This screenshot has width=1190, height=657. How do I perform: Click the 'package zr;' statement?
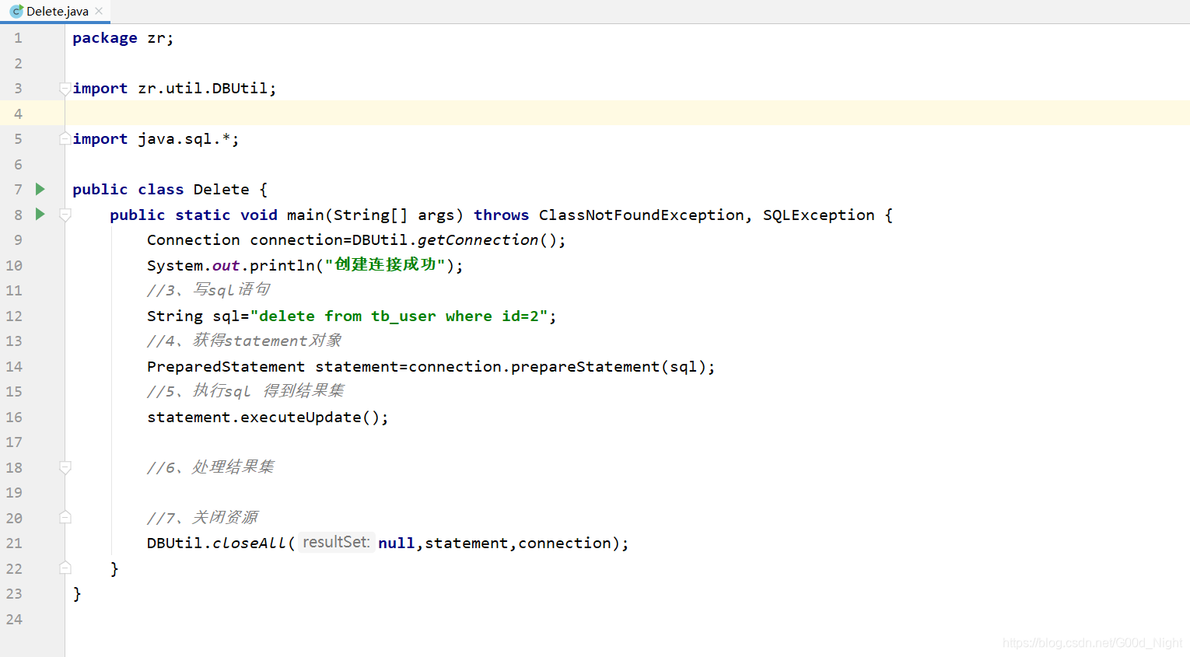[123, 38]
